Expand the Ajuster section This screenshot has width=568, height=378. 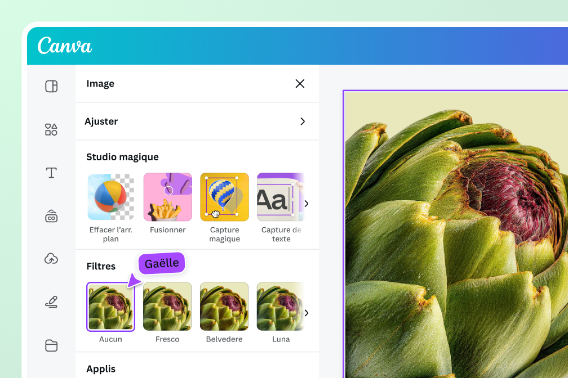click(x=197, y=121)
